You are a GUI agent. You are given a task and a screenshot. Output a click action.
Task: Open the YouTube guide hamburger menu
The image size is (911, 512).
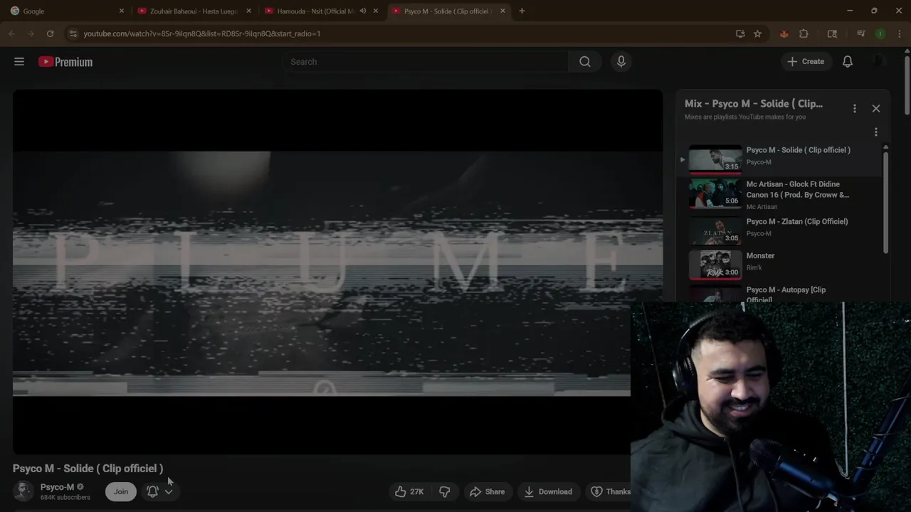(x=19, y=62)
